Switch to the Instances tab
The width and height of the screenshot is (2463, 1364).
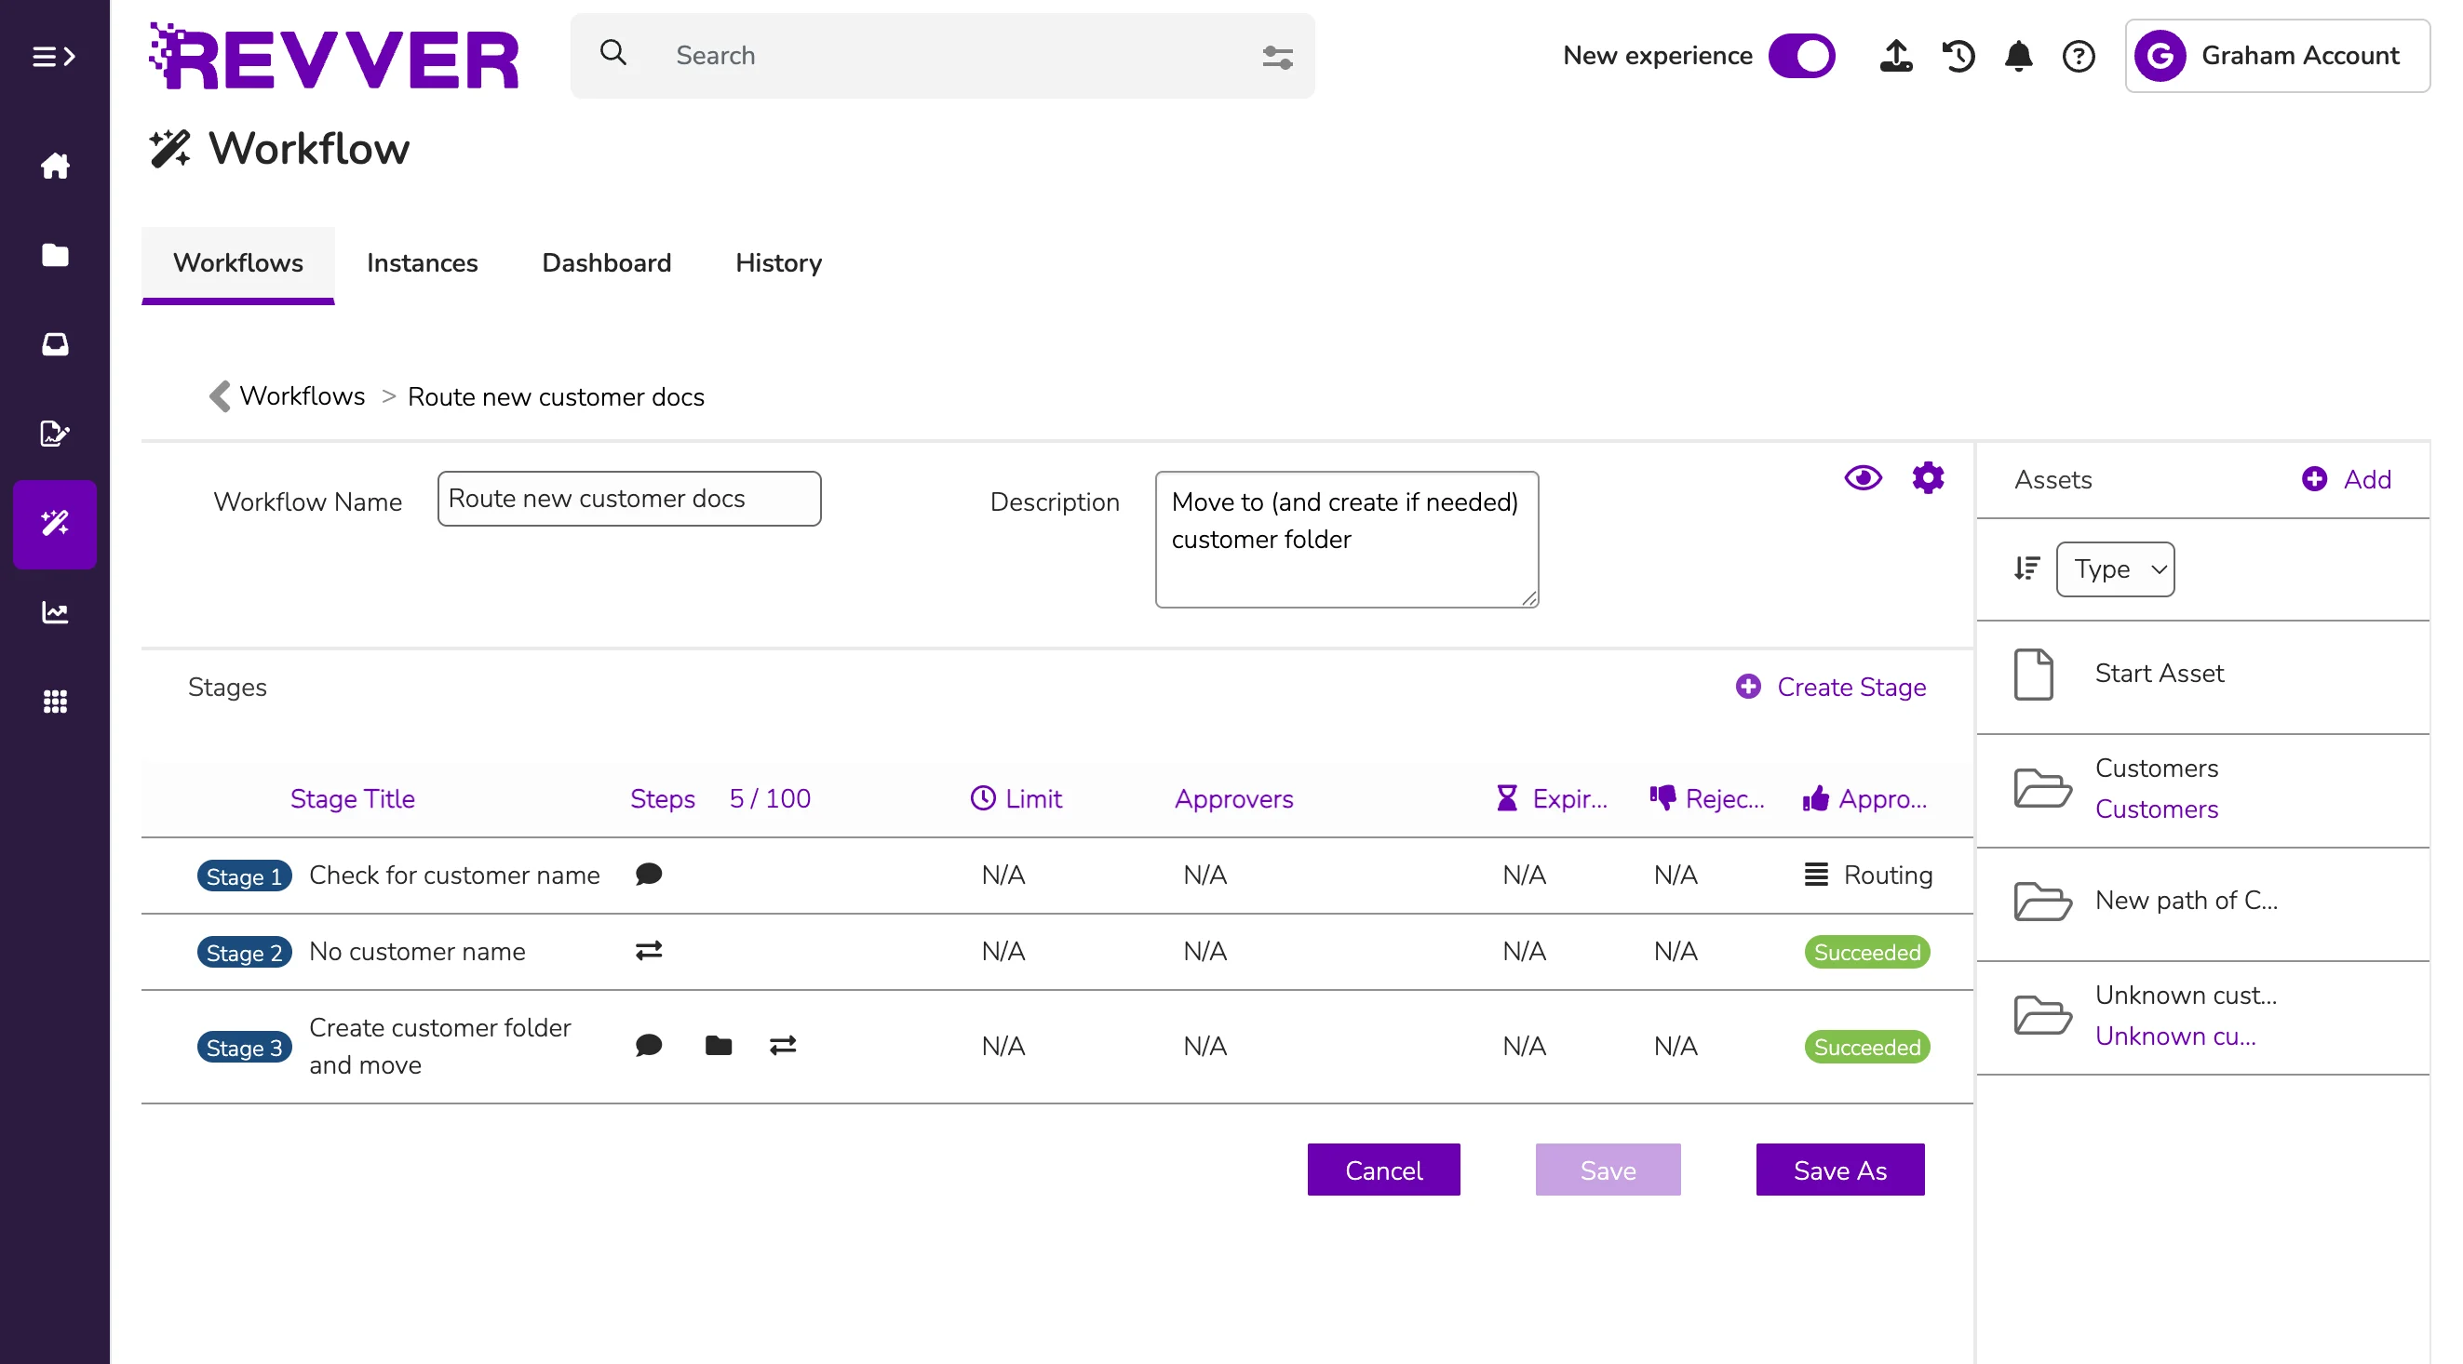pyautogui.click(x=422, y=263)
